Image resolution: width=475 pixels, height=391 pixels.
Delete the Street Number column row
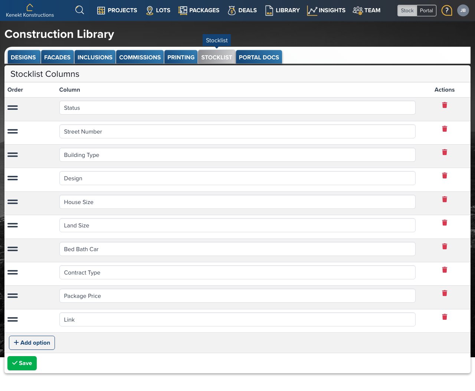coord(445,129)
